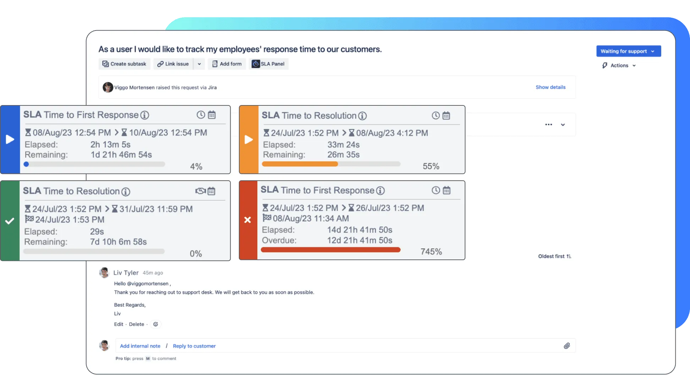The image size is (690, 389).
Task: Click the green checkmark SLA status indicator
Action: coord(10,221)
